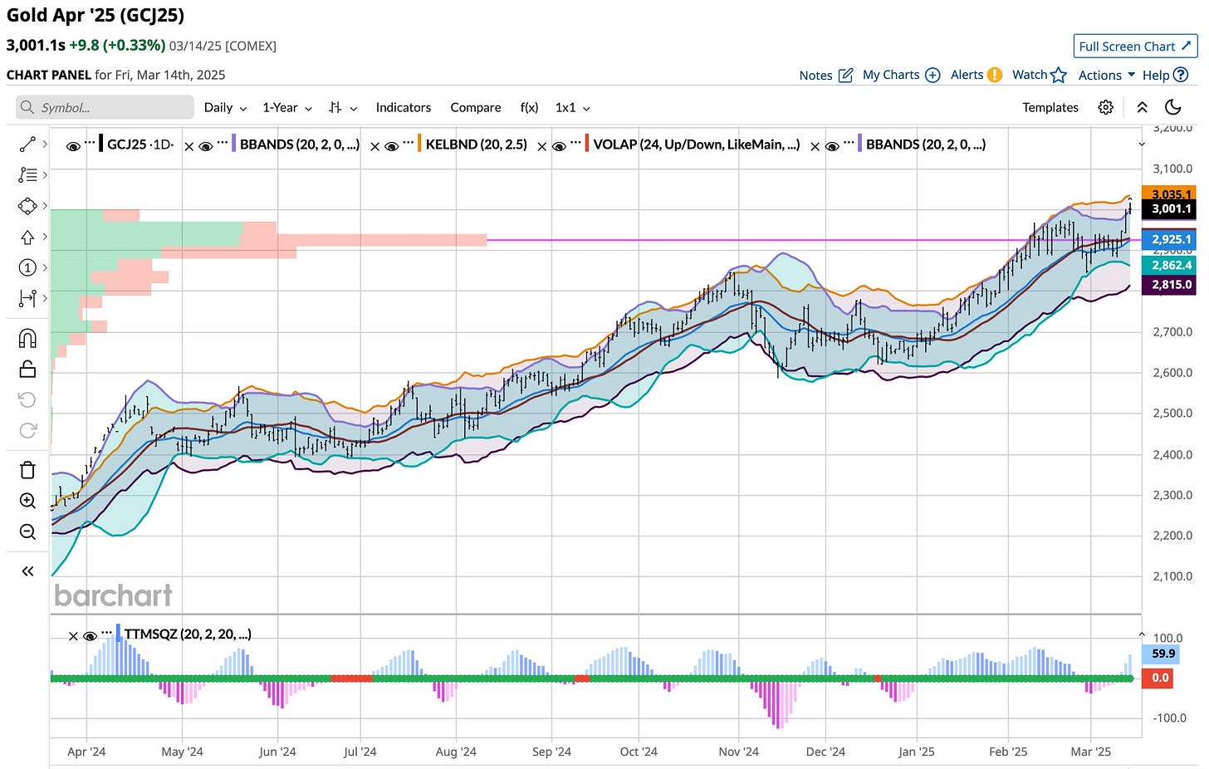The width and height of the screenshot is (1209, 769).
Task: Open chart settings gear
Action: (1105, 107)
